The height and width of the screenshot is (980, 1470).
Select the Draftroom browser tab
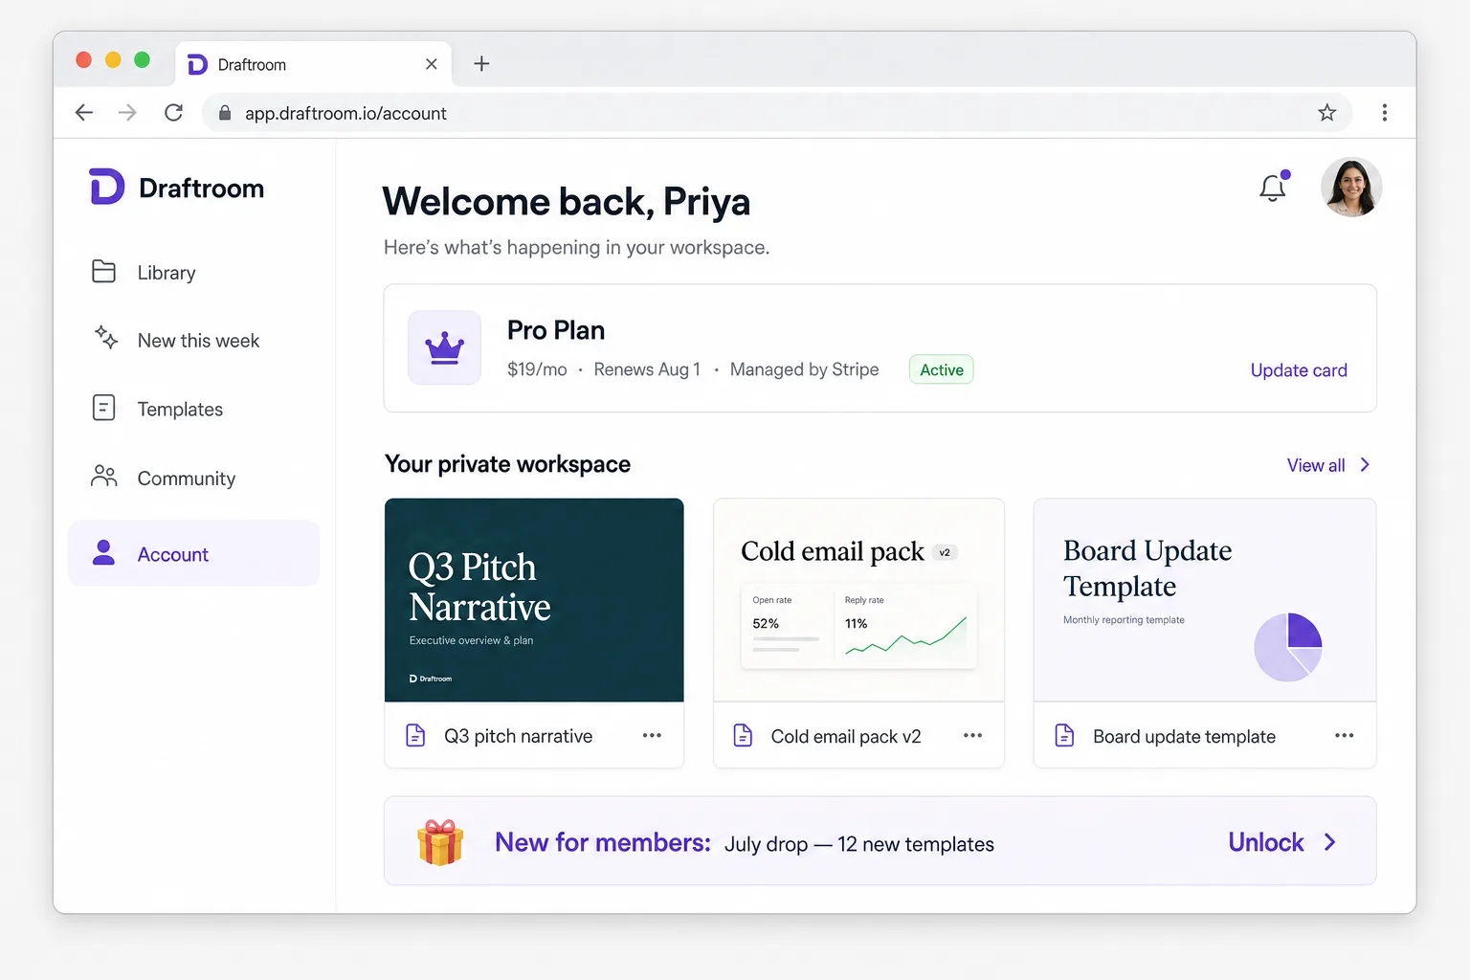tap(314, 64)
